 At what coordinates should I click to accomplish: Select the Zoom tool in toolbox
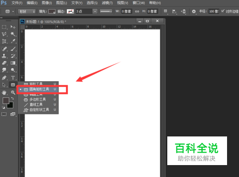[x=13, y=93]
